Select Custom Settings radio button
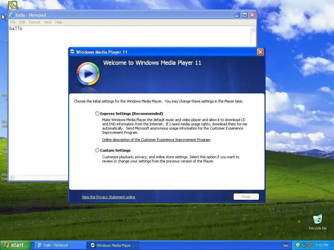Screen dimensions: 334x250 point(97,150)
